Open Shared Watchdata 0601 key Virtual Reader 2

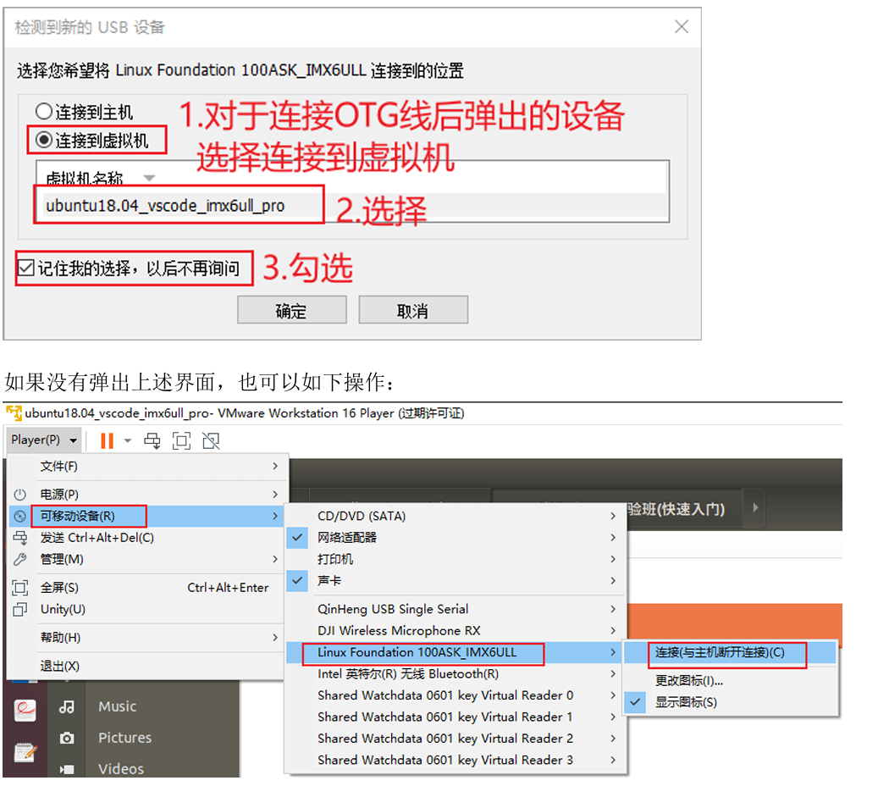pyautogui.click(x=456, y=739)
